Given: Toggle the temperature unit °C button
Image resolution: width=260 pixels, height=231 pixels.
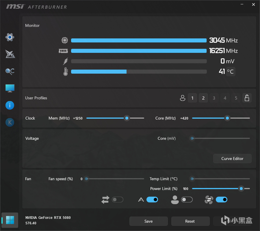Looking at the screenshot, I should [x=231, y=72].
